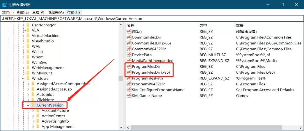Click the SM_ConfigureProgramsName value icon

click(x=129, y=90)
